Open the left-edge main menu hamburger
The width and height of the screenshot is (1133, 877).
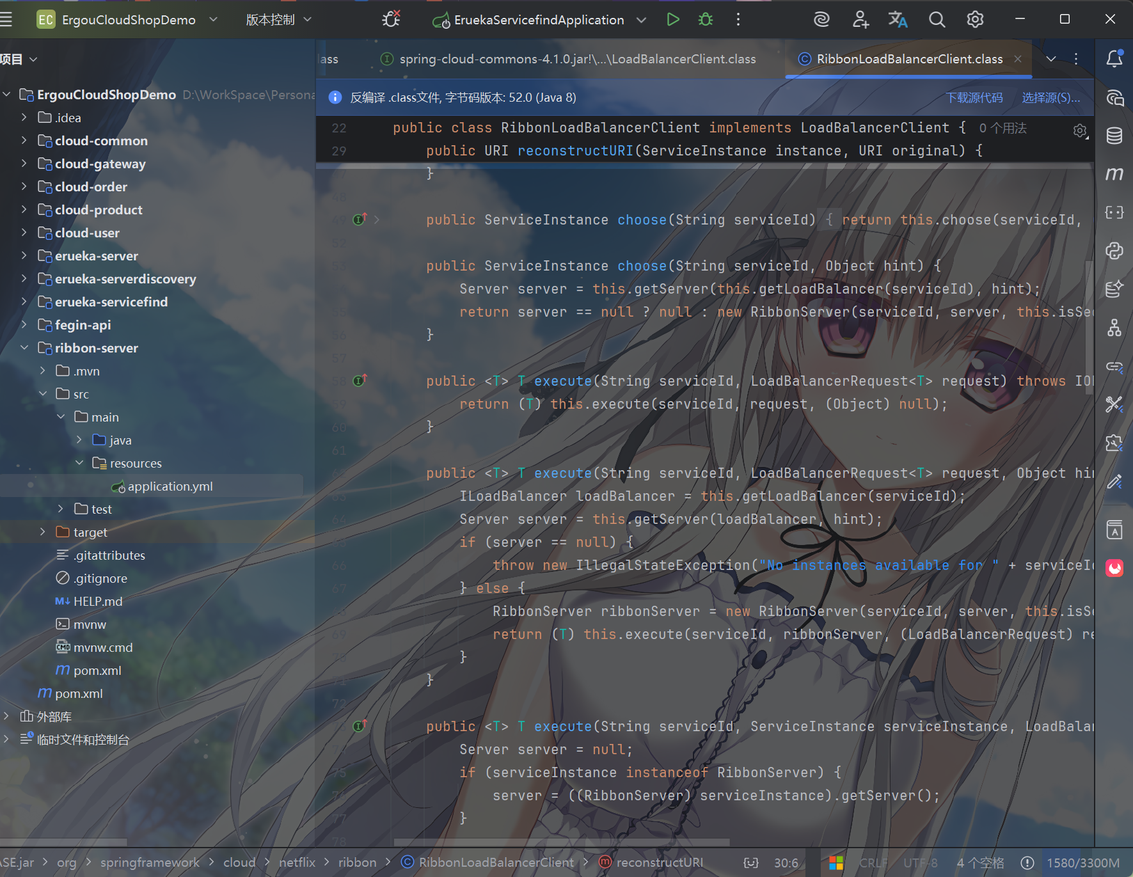tap(6, 20)
